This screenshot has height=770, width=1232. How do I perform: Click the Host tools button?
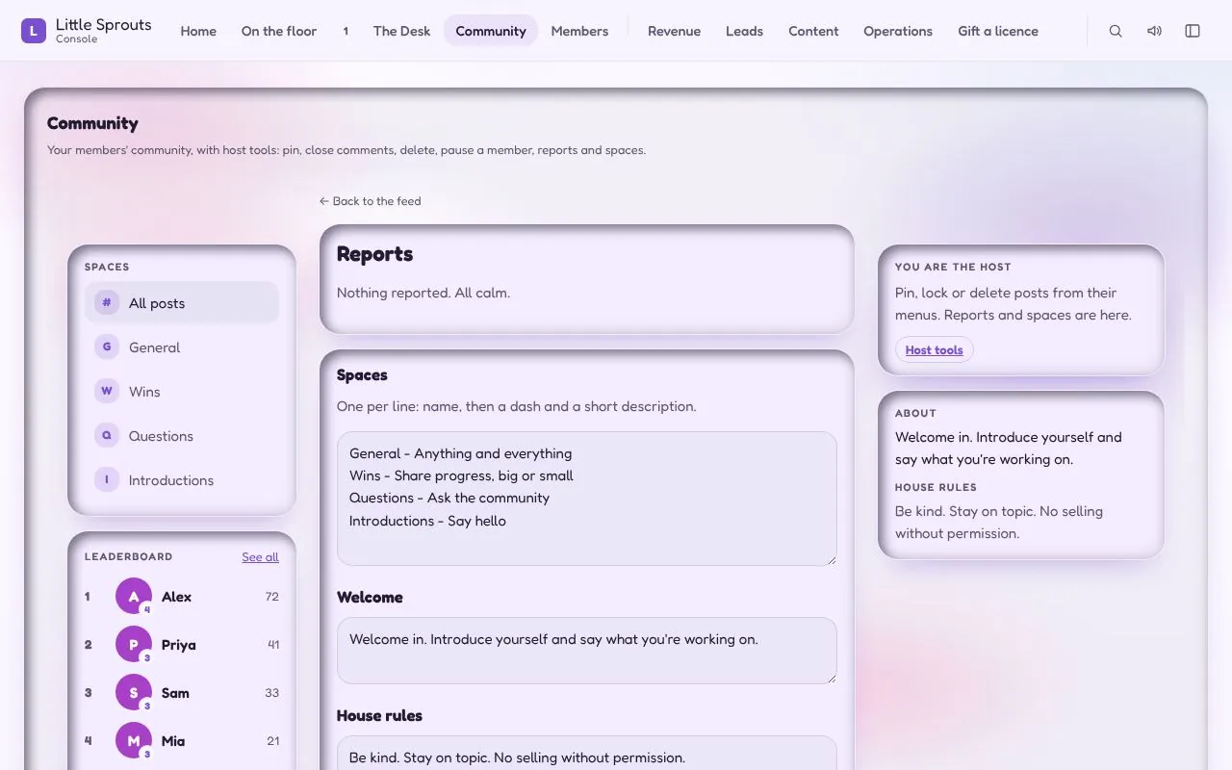tap(934, 349)
